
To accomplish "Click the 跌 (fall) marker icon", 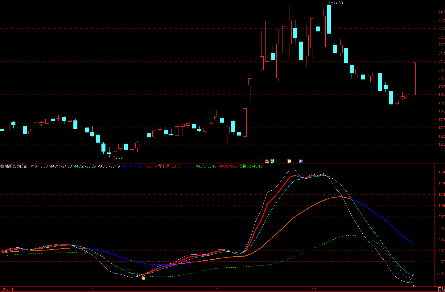I will click(273, 161).
